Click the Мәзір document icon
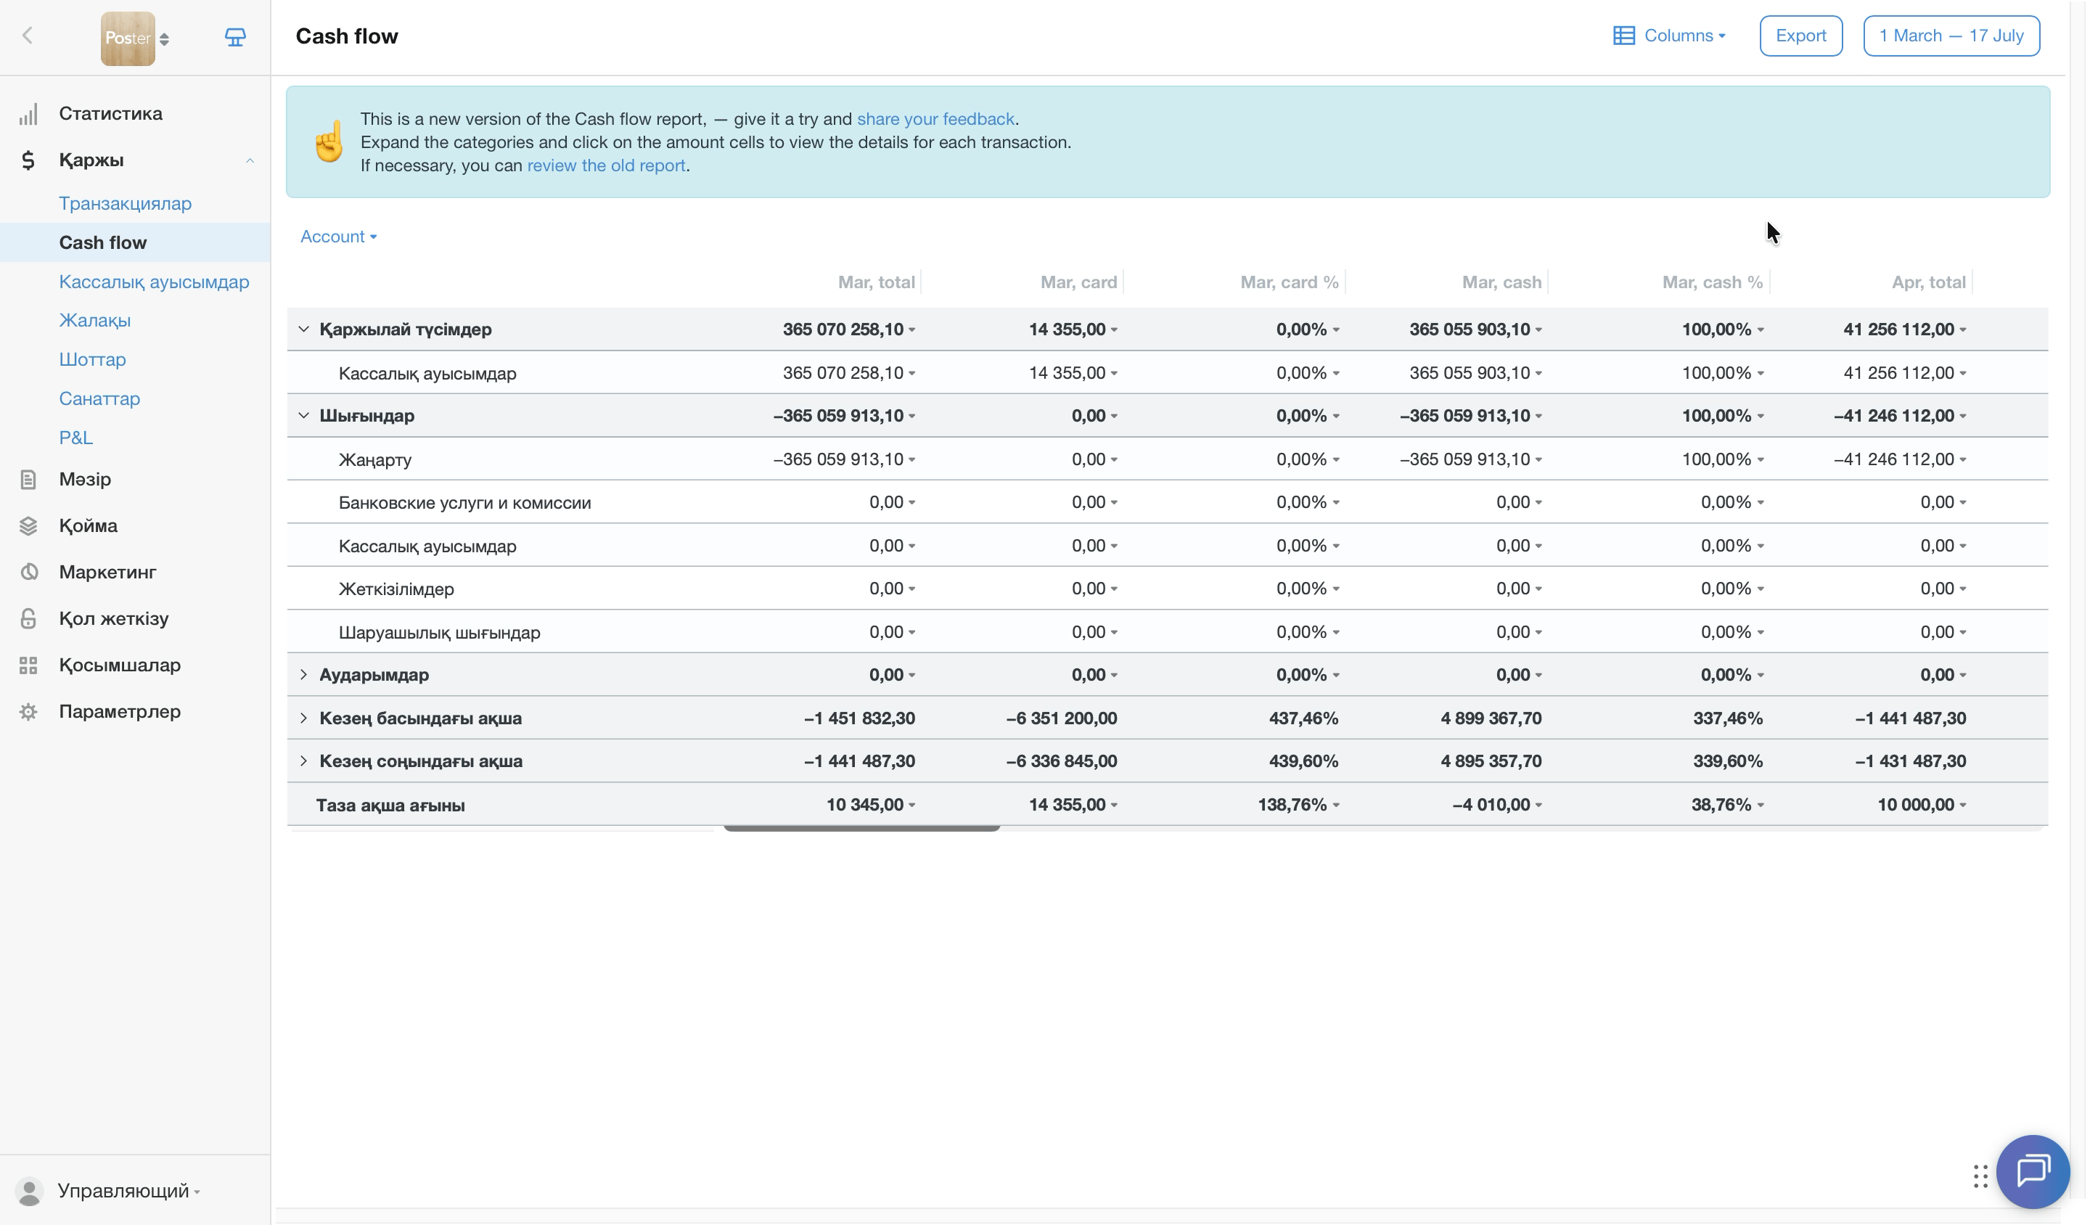The width and height of the screenshot is (2090, 1225). point(28,480)
